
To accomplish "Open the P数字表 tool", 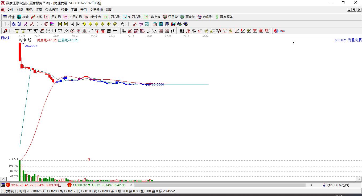I will point(93,17).
